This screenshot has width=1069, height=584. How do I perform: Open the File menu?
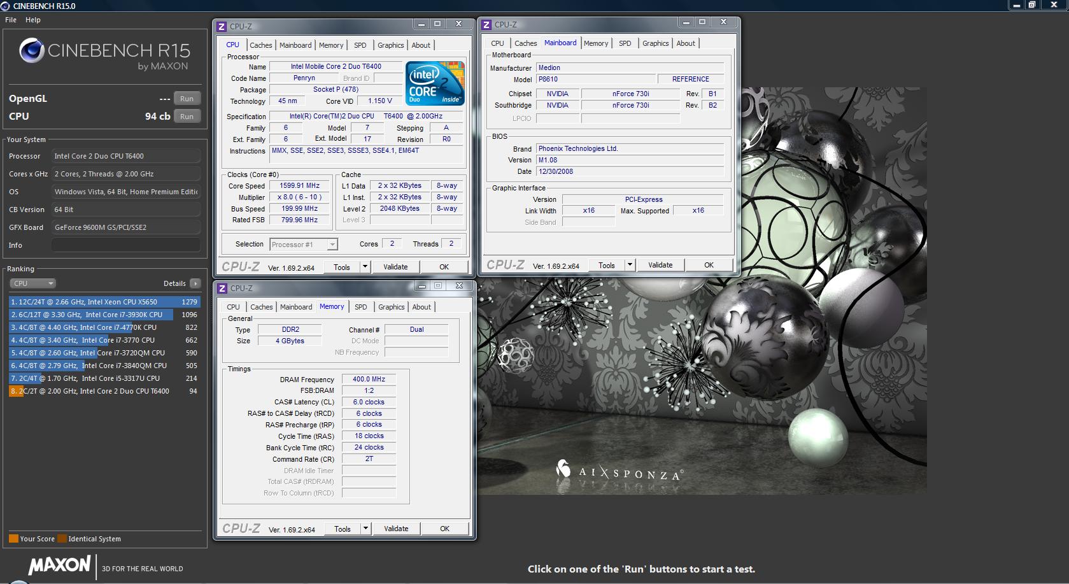point(11,20)
